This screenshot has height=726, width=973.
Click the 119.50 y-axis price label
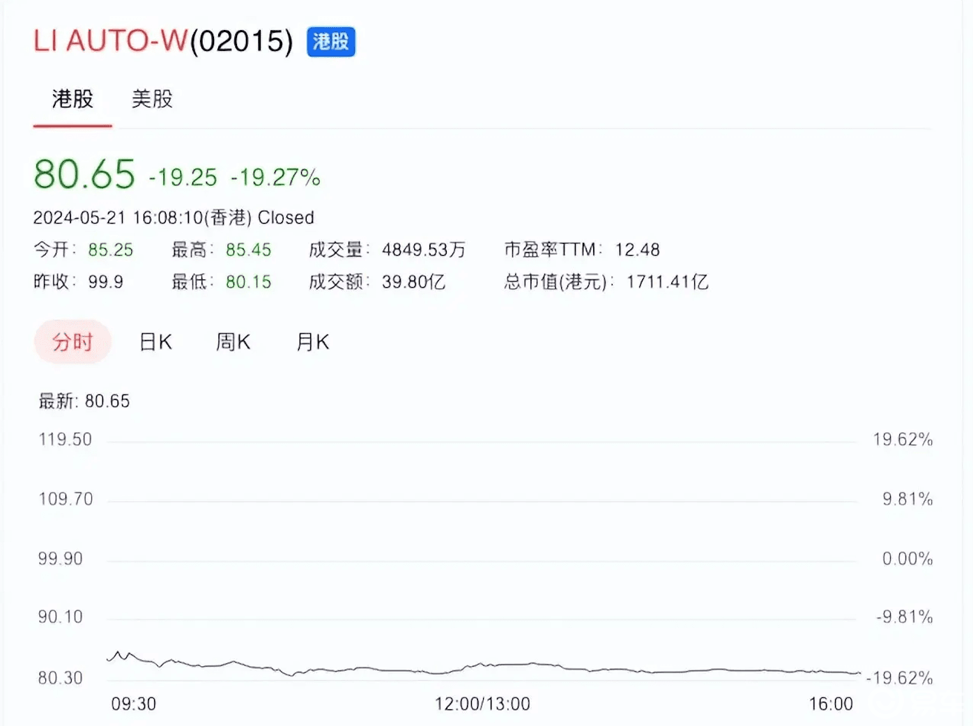pos(65,439)
